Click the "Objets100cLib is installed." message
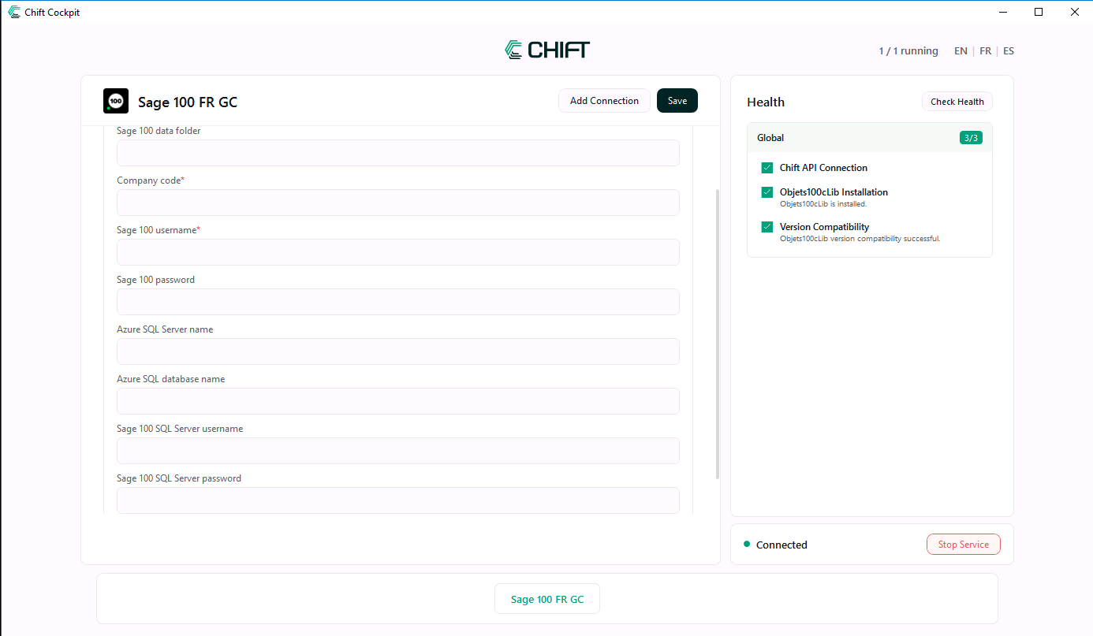 click(823, 204)
